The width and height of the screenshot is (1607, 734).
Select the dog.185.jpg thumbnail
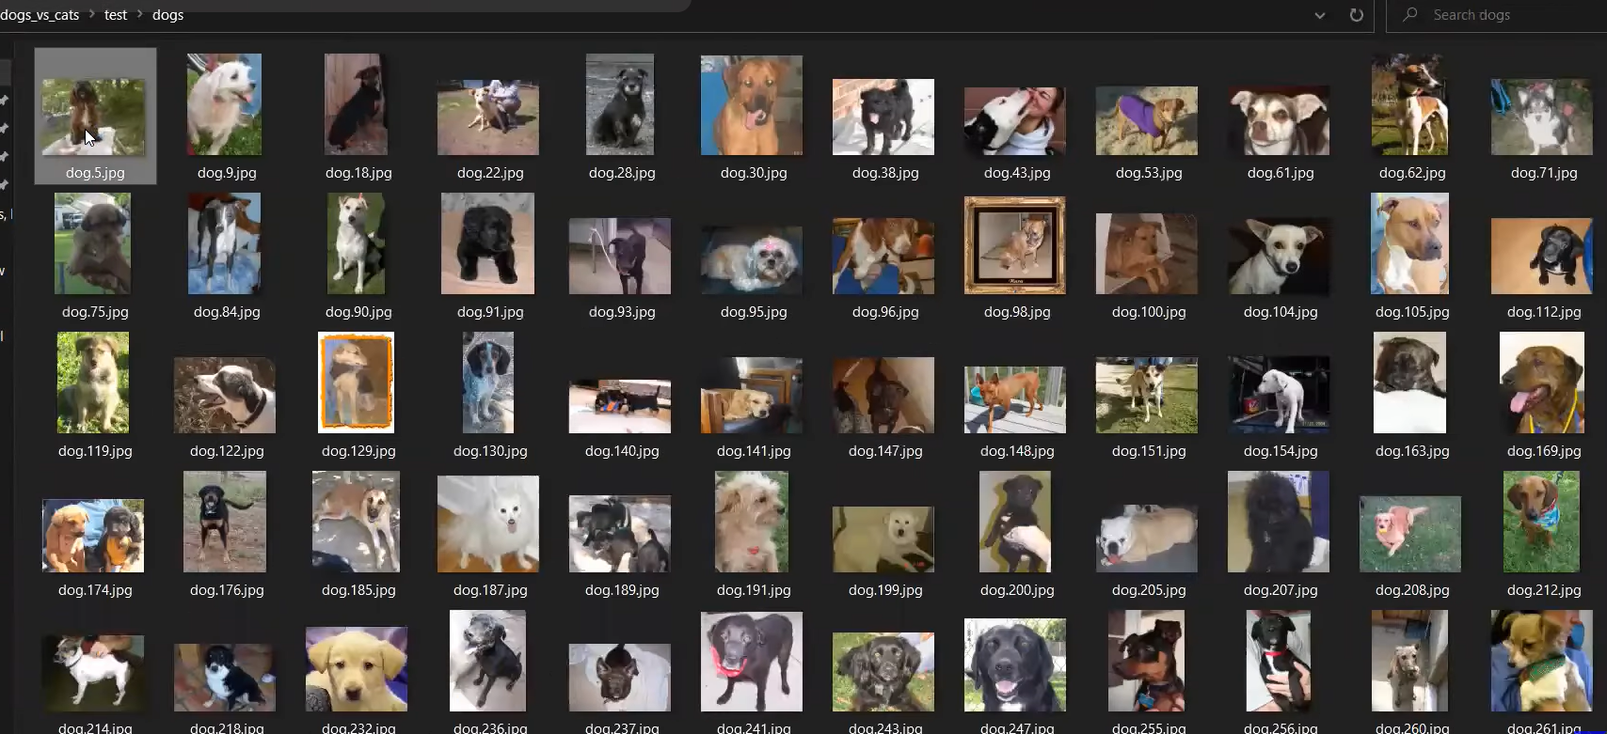click(x=356, y=522)
